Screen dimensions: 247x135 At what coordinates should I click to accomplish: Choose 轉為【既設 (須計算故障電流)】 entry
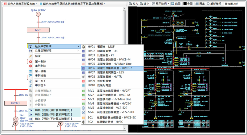55,110
